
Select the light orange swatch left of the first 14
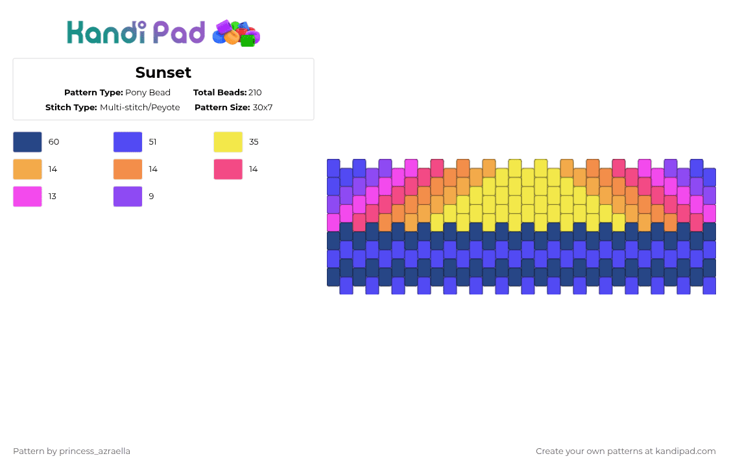(27, 169)
